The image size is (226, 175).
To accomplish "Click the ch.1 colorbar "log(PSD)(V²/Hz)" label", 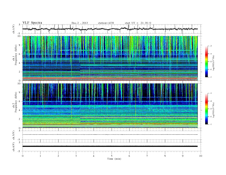I will [x=213, y=63].
